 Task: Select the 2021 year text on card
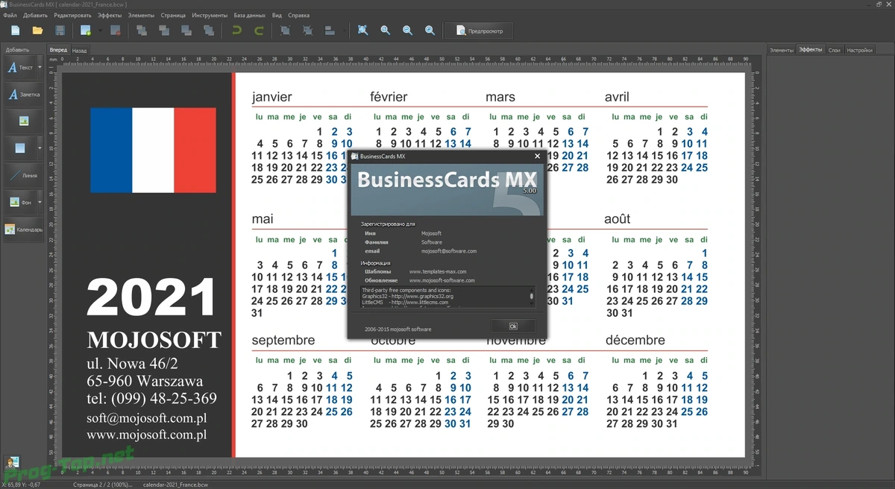click(151, 299)
